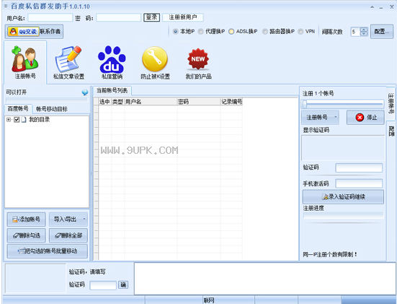Click the 确 confirm button beside captcha field
This screenshot has width=397, height=304.
point(123,285)
